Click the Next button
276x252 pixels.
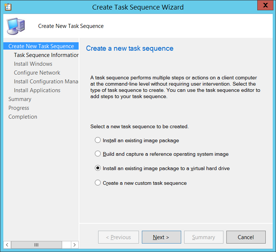[161, 237]
